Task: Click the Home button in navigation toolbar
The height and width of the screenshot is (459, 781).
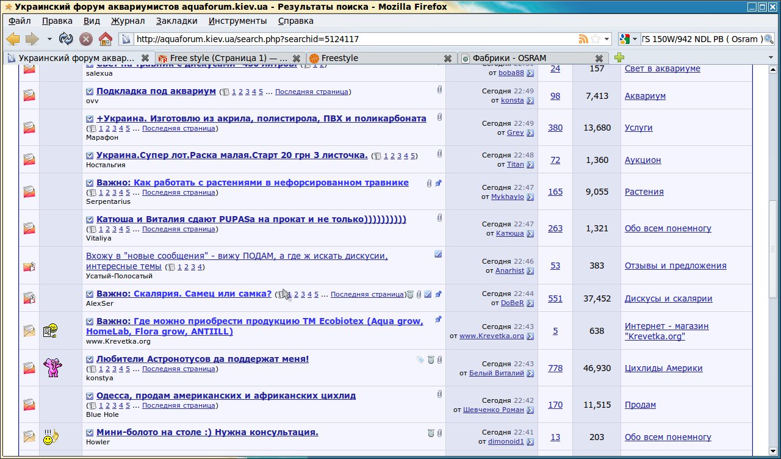Action: coord(105,39)
